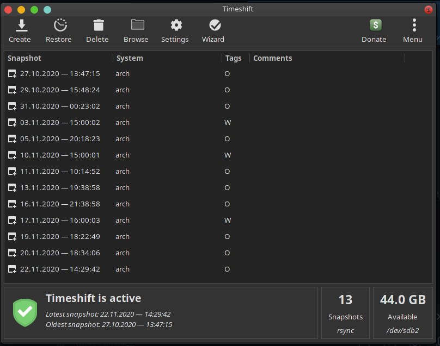The image size is (440, 346).
Task: Click the Create snapshot toolbar icon
Action: click(21, 26)
